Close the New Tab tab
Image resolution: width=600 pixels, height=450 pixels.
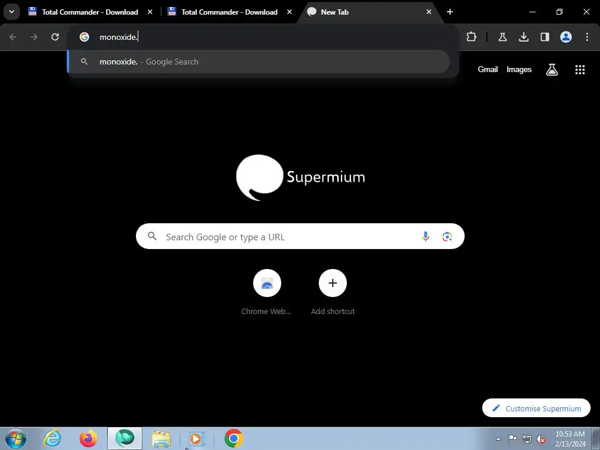(x=428, y=12)
